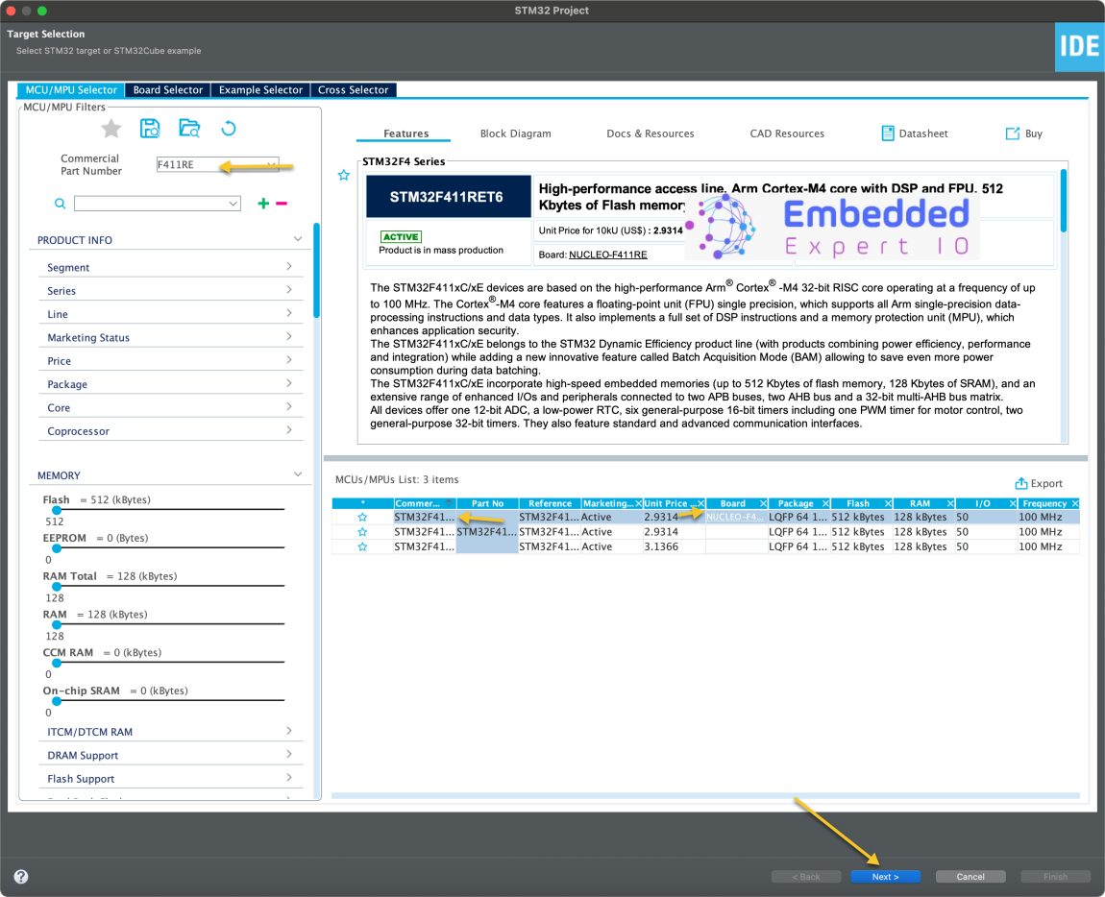Image resolution: width=1105 pixels, height=897 pixels.
Task: Star the first MCU row as favorite
Action: click(x=362, y=517)
